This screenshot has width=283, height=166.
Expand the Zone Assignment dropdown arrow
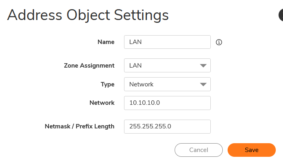coord(203,66)
